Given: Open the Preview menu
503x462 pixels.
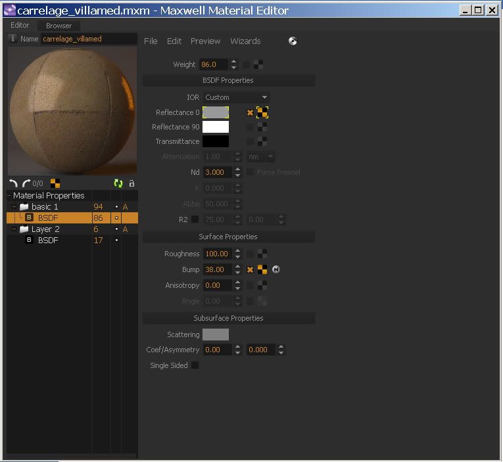Looking at the screenshot, I should click(205, 41).
